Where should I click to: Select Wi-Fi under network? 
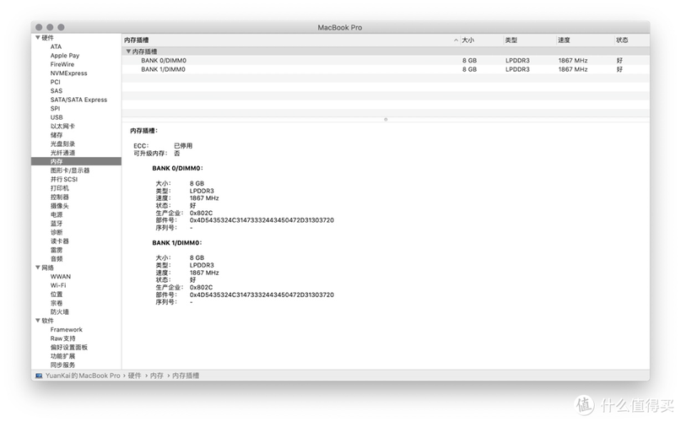58,285
